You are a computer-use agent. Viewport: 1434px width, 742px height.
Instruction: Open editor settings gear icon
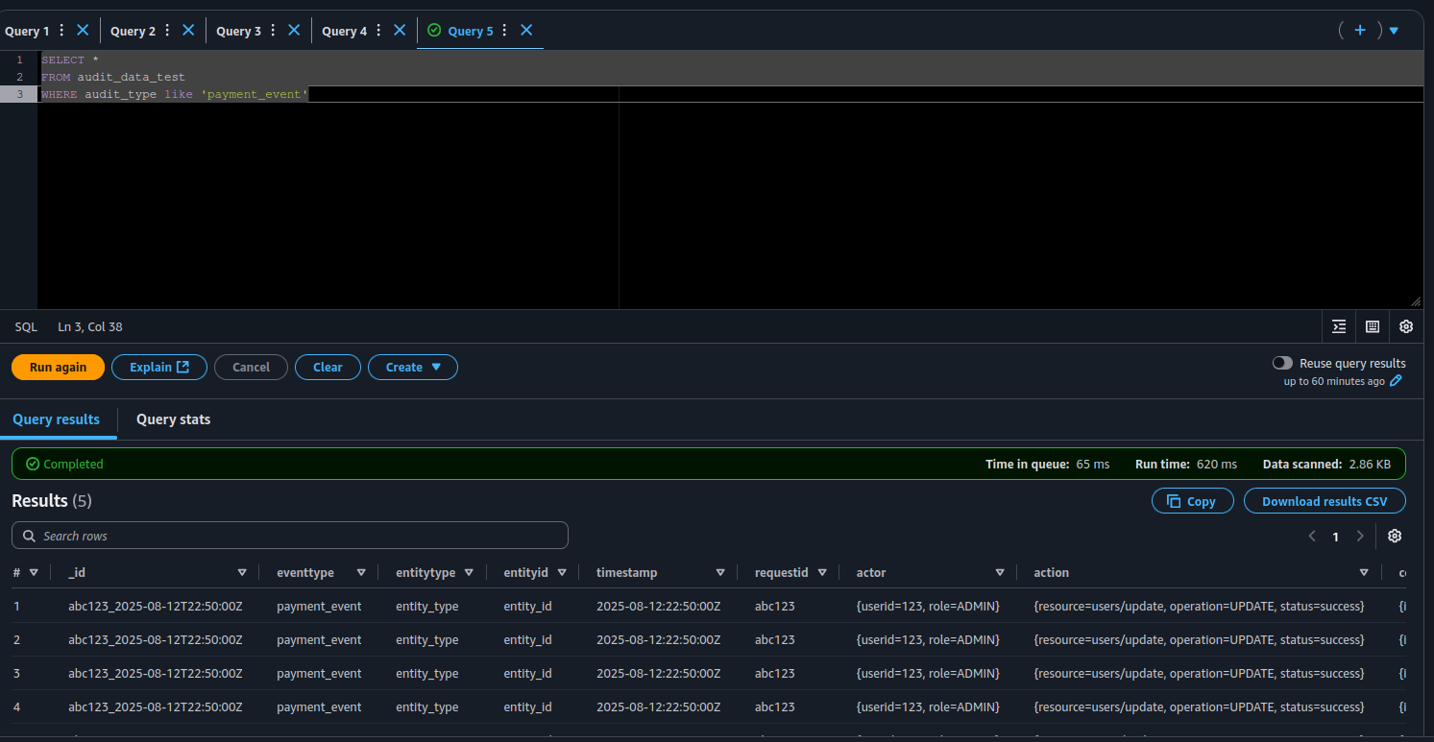[1406, 326]
